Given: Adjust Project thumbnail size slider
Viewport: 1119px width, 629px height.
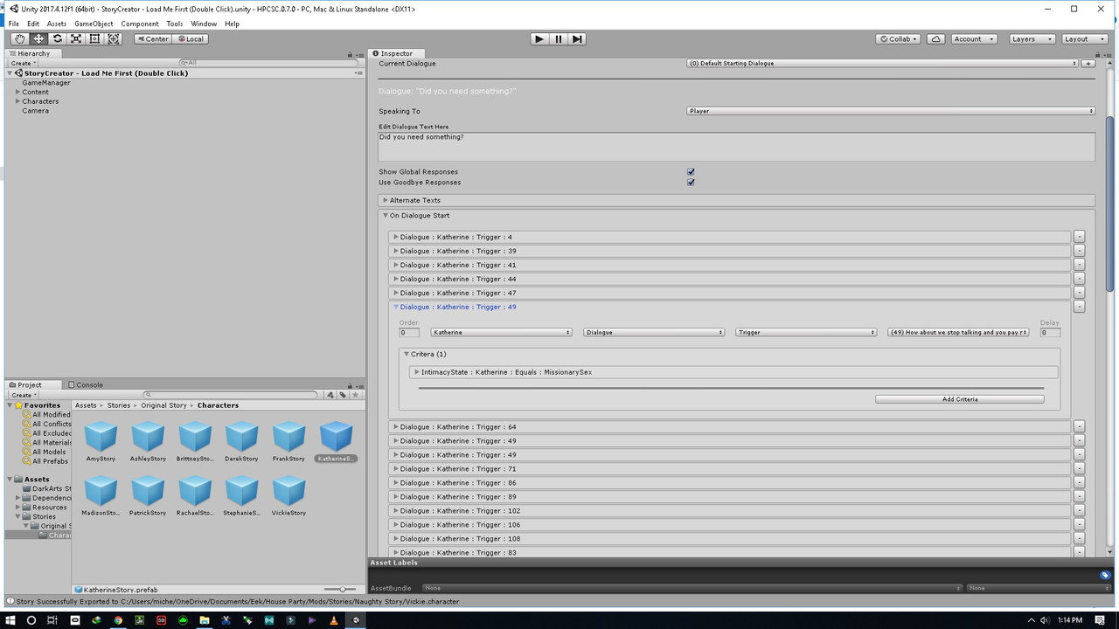Looking at the screenshot, I should pyautogui.click(x=341, y=590).
